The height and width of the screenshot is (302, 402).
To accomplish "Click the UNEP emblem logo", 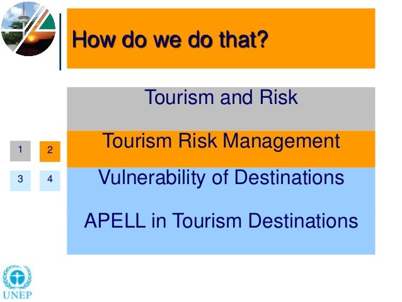I will 17,277.
